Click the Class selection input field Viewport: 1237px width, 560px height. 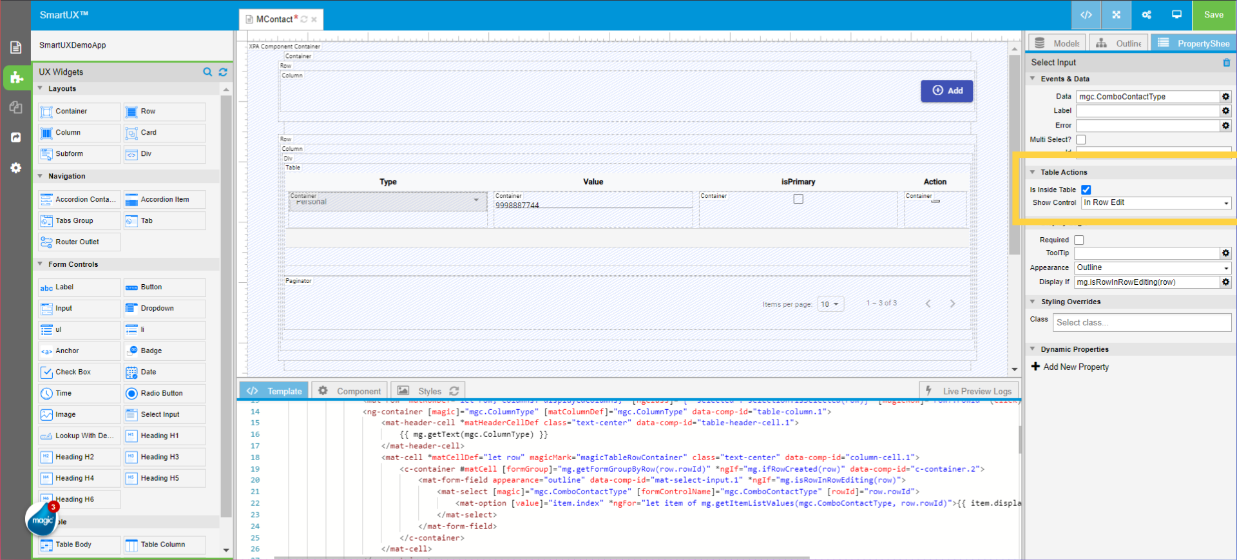pos(1142,322)
